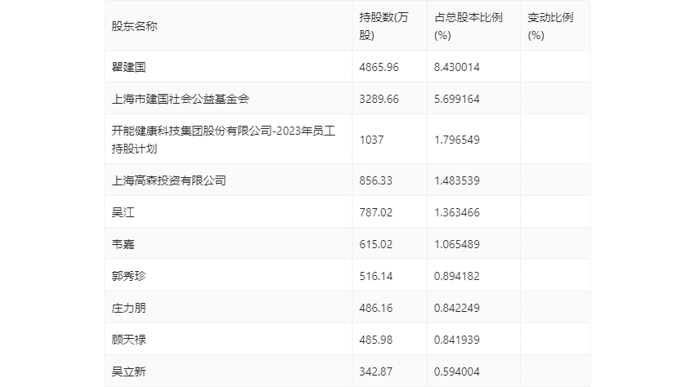
Task: Select the percentage 5.699164
Action: pyautogui.click(x=457, y=99)
